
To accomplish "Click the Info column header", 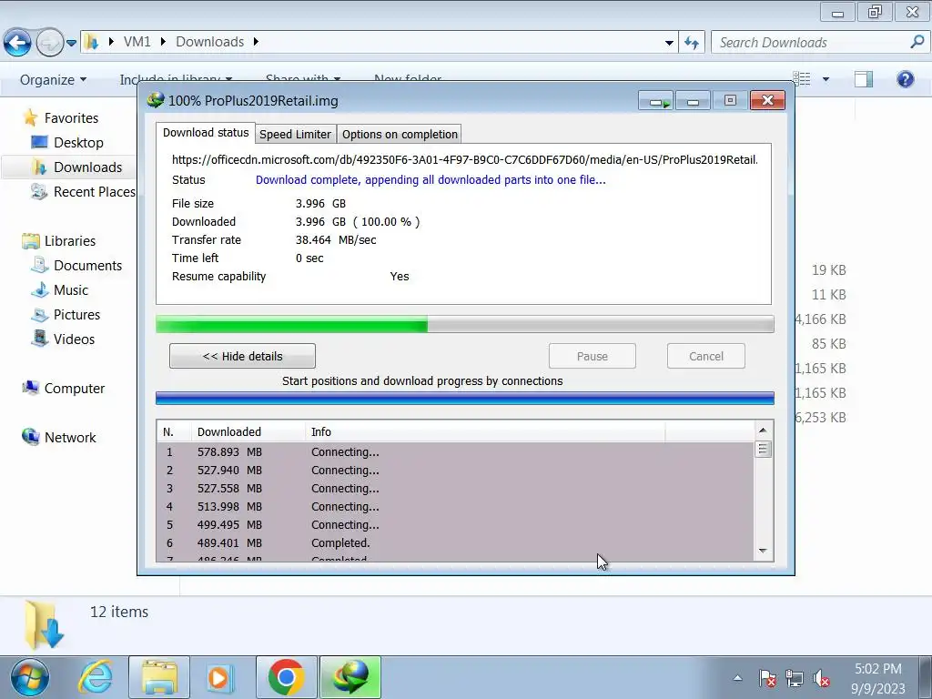I will (485, 432).
